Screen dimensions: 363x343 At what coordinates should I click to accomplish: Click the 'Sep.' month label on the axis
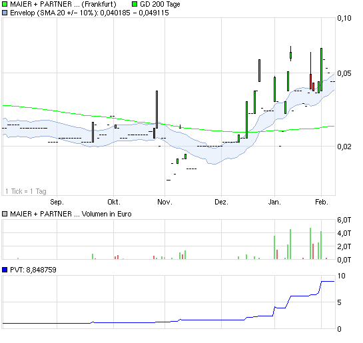pyautogui.click(x=57, y=202)
